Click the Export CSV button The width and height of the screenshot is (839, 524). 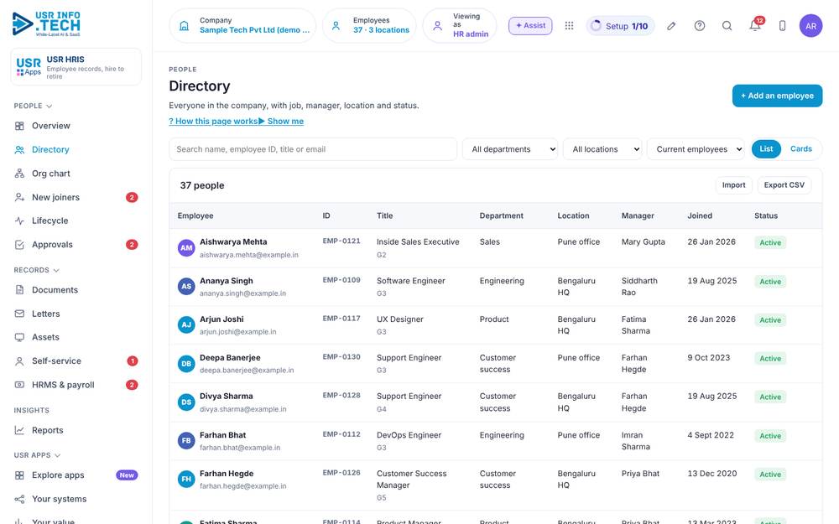point(784,185)
